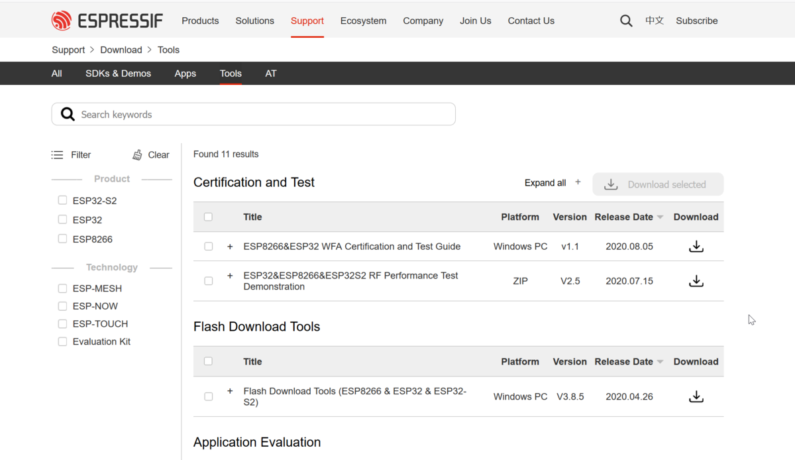Select the Tools tab
Viewport: 795px width, 460px height.
[231, 74]
